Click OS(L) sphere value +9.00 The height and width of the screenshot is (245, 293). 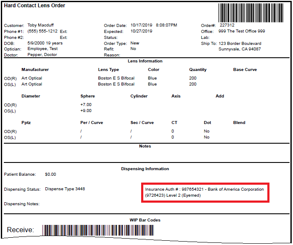click(86, 111)
